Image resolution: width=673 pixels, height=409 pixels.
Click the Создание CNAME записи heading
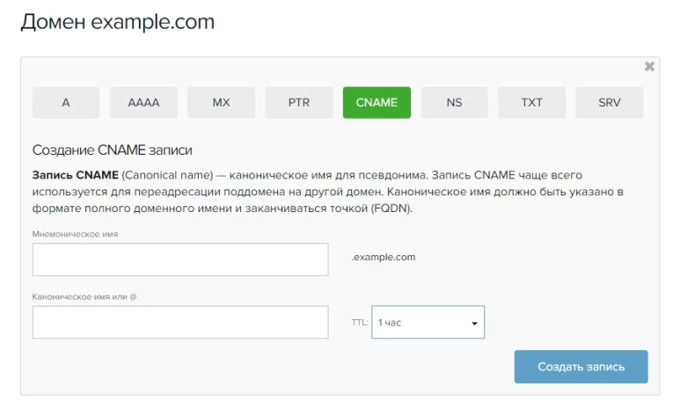pyautogui.click(x=113, y=150)
